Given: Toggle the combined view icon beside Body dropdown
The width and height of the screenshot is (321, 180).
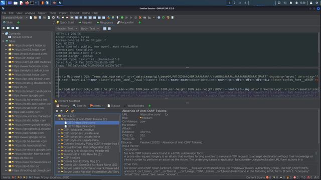Looking at the screenshot, I should pos(109,28).
